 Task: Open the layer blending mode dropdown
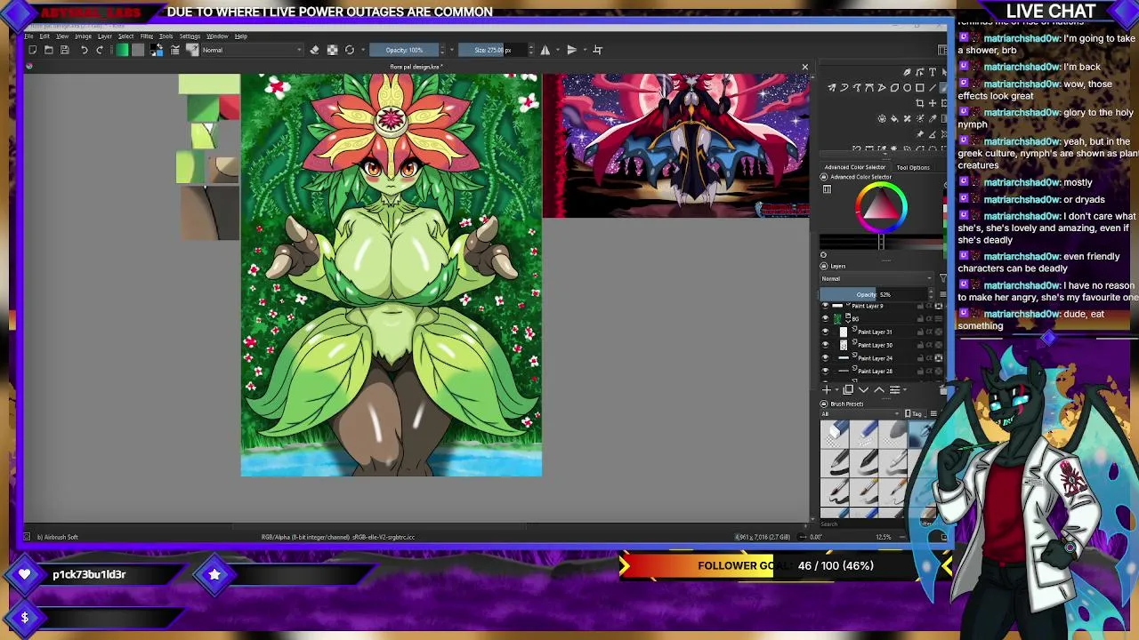click(877, 279)
